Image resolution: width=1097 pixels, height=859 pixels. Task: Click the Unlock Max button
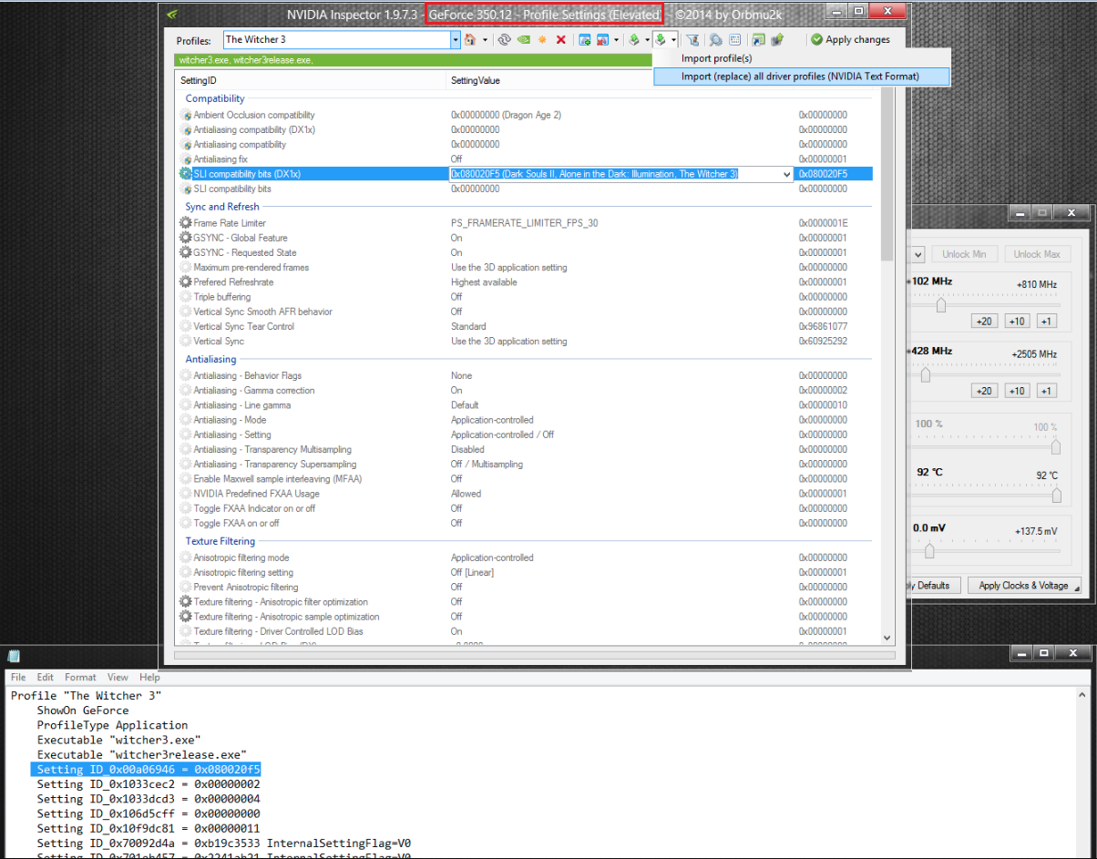1040,254
